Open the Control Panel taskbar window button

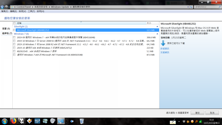tap(61, 121)
